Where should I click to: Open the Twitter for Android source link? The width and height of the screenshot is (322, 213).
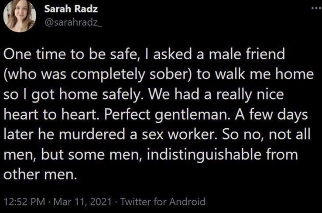(x=163, y=202)
